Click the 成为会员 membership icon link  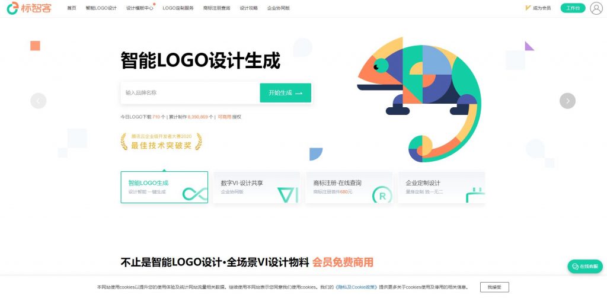pos(538,8)
